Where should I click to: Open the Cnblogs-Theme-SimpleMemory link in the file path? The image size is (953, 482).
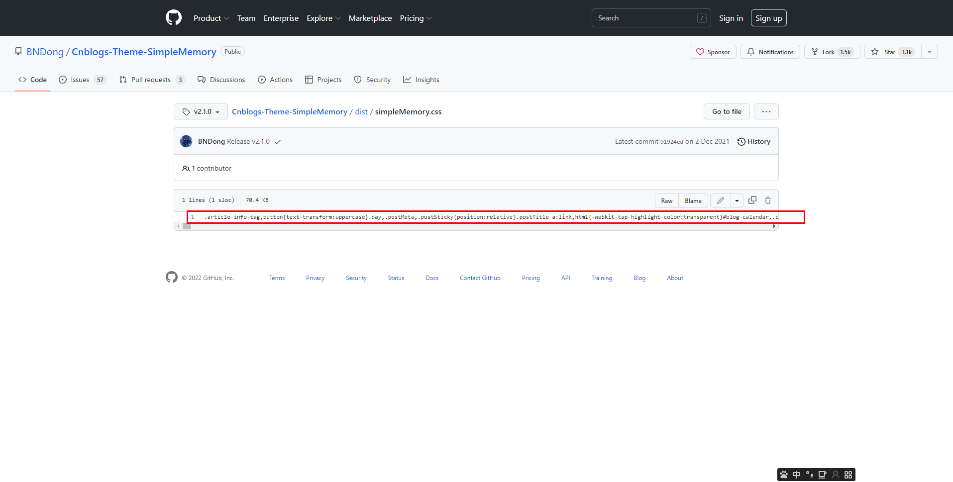tap(290, 111)
